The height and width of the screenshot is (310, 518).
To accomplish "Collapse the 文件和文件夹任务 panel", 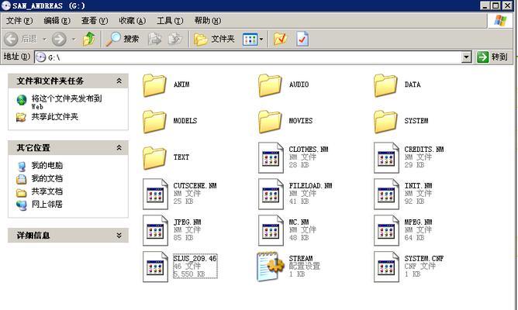I will [x=119, y=81].
